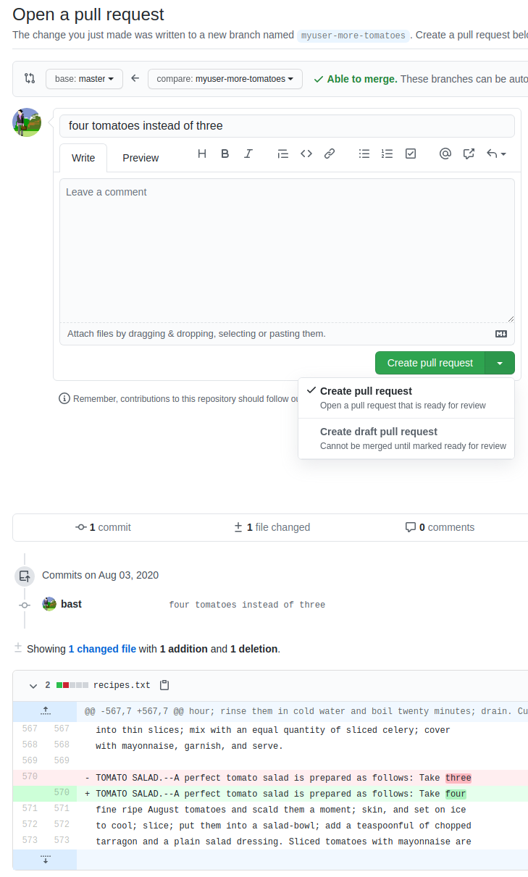Add a task list checkbox

click(x=411, y=154)
